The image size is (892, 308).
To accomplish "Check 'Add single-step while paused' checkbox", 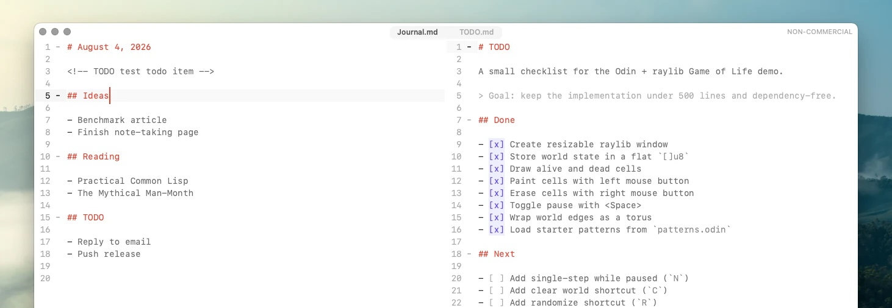I will [497, 278].
